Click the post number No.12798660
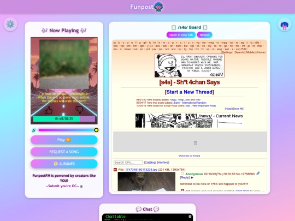Screen dimensions: 295x221 [245, 174]
